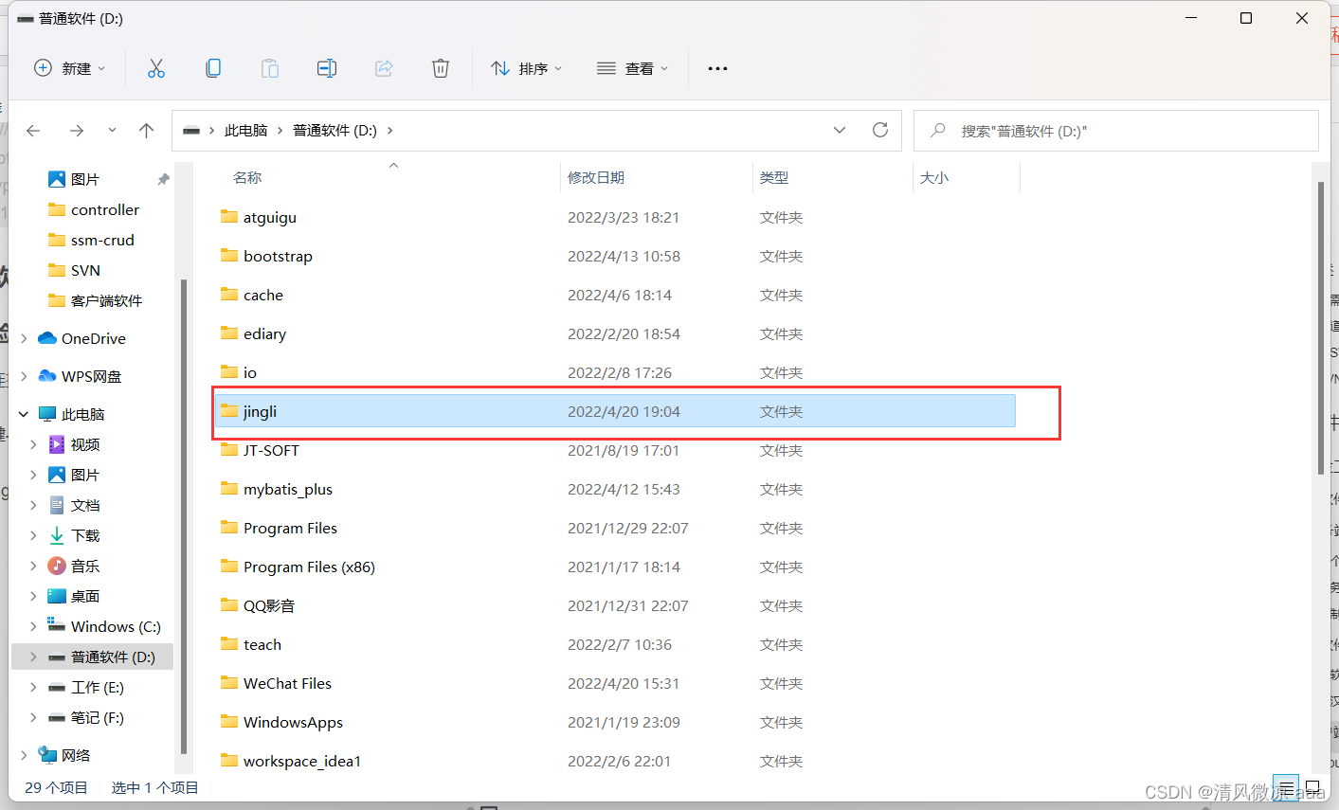Click the OneDrive cloud icon in sidebar
The height and width of the screenshot is (810, 1339).
(x=47, y=338)
